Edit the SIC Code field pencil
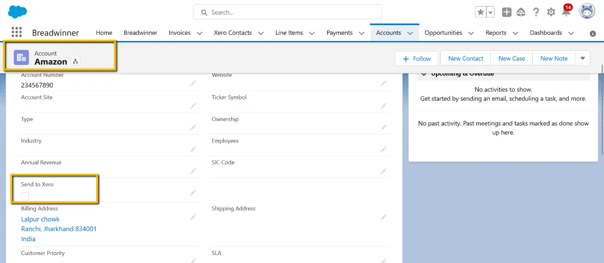 (384, 171)
